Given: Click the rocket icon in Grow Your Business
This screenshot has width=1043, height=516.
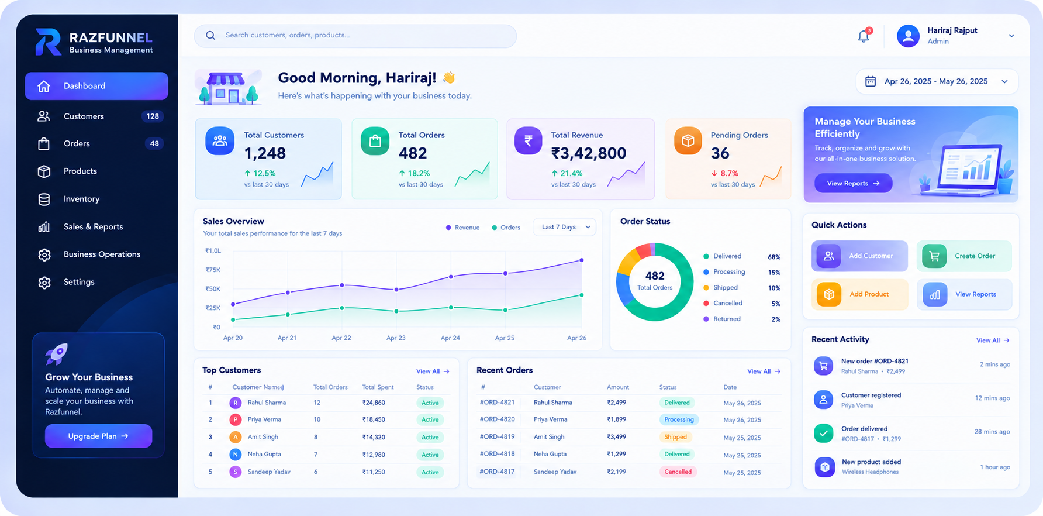Looking at the screenshot, I should click(57, 354).
